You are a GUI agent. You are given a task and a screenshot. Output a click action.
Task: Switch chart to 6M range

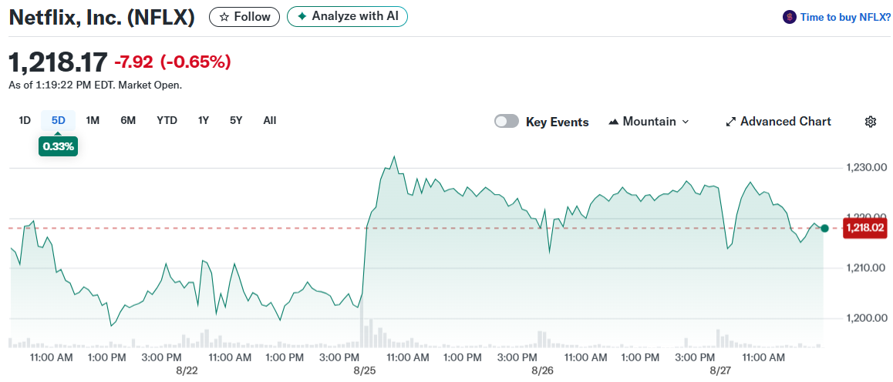point(128,120)
